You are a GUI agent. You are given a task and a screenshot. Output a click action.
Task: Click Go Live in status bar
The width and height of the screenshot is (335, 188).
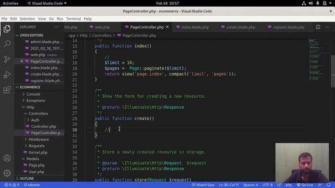pos(305,185)
